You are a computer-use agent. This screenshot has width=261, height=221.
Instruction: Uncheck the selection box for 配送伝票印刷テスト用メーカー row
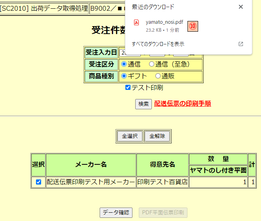pyautogui.click(x=38, y=182)
